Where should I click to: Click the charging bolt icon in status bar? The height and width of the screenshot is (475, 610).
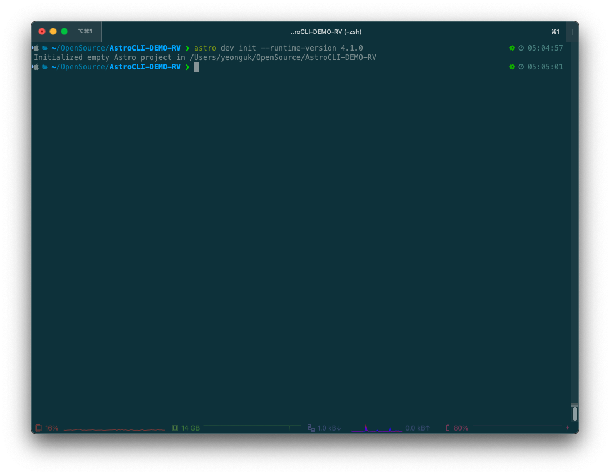coord(567,428)
